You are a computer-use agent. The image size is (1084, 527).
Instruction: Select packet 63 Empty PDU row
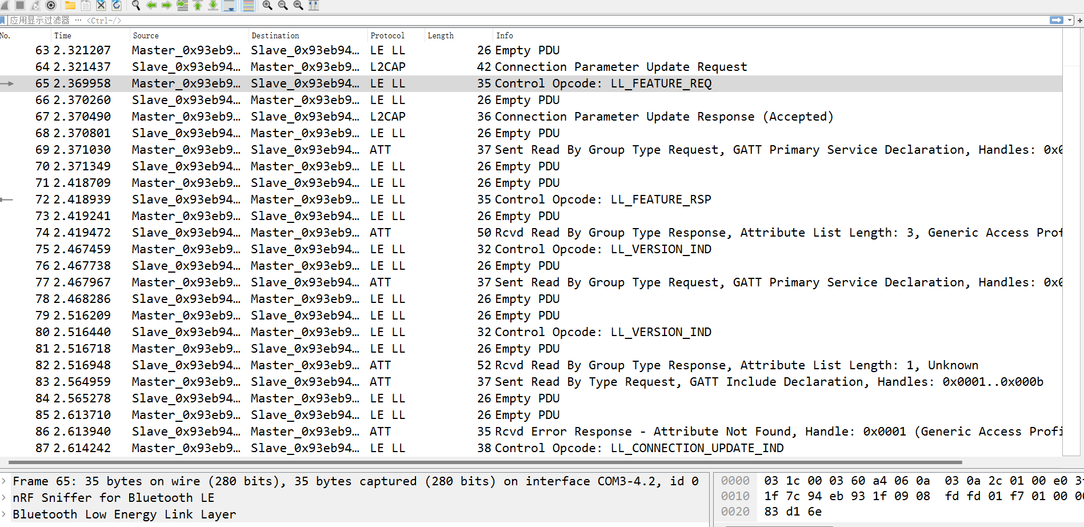531,50
